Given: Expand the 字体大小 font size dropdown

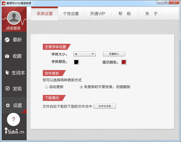Looking at the screenshot, I should point(93,54).
